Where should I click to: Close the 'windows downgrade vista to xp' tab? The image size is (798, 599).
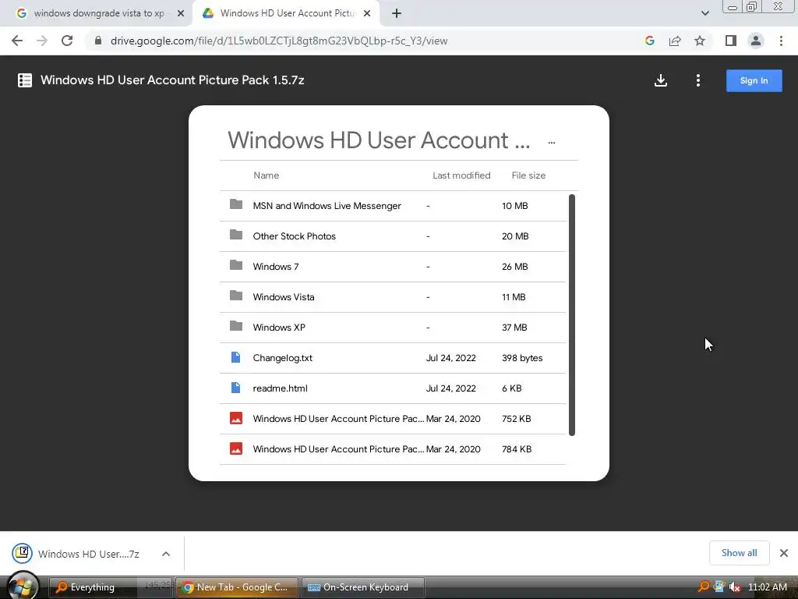tap(181, 13)
